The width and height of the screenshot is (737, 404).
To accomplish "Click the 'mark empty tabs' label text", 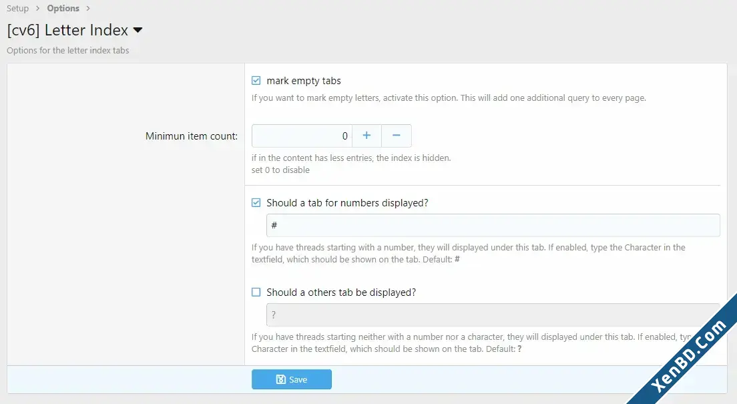I will (x=304, y=81).
